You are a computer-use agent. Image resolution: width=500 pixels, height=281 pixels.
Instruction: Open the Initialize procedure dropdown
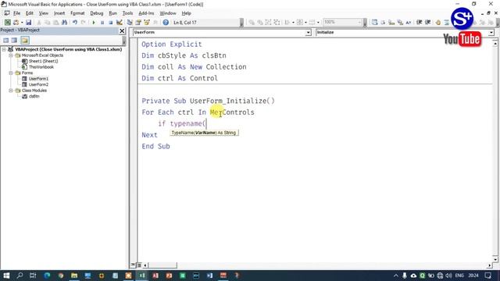(491, 33)
